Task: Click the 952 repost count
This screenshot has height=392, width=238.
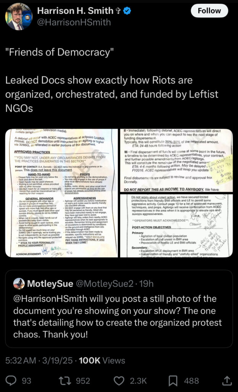Action: point(83,381)
